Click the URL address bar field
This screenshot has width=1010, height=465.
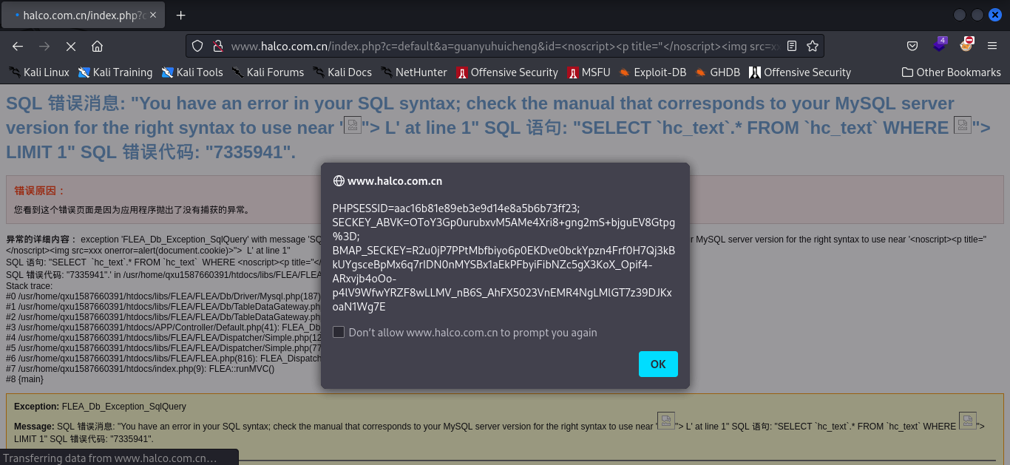pyautogui.click(x=505, y=46)
